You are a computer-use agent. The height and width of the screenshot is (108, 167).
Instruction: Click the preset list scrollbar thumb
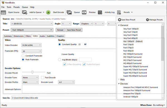click(x=163, y=43)
